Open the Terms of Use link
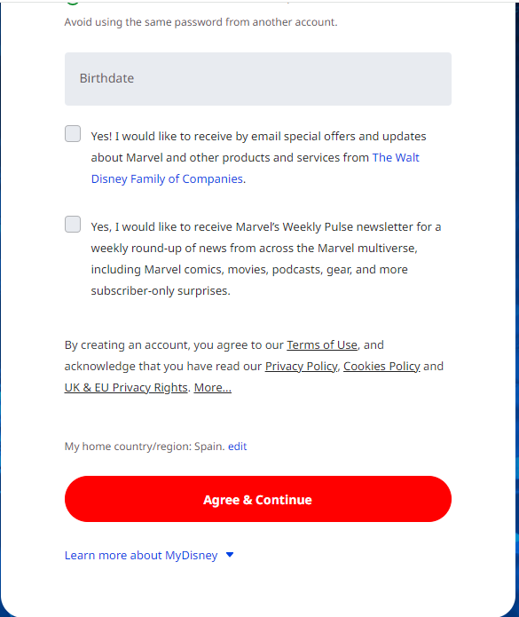The height and width of the screenshot is (617, 519). [x=322, y=345]
